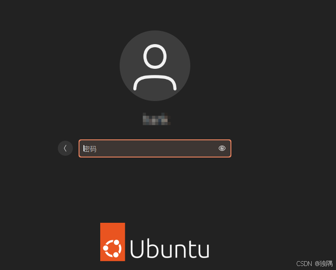
Task: Click the user avatar silhouette icon
Action: [155, 66]
